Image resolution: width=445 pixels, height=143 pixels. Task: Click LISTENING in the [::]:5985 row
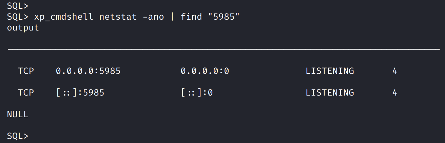[x=330, y=93]
